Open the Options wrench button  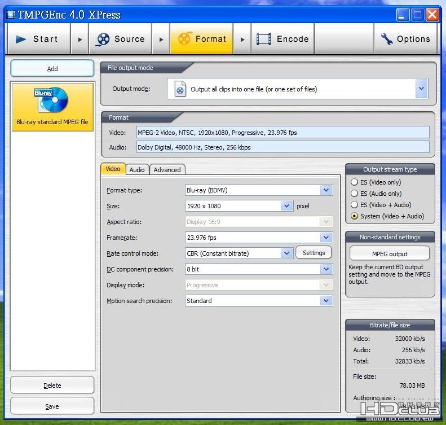405,39
